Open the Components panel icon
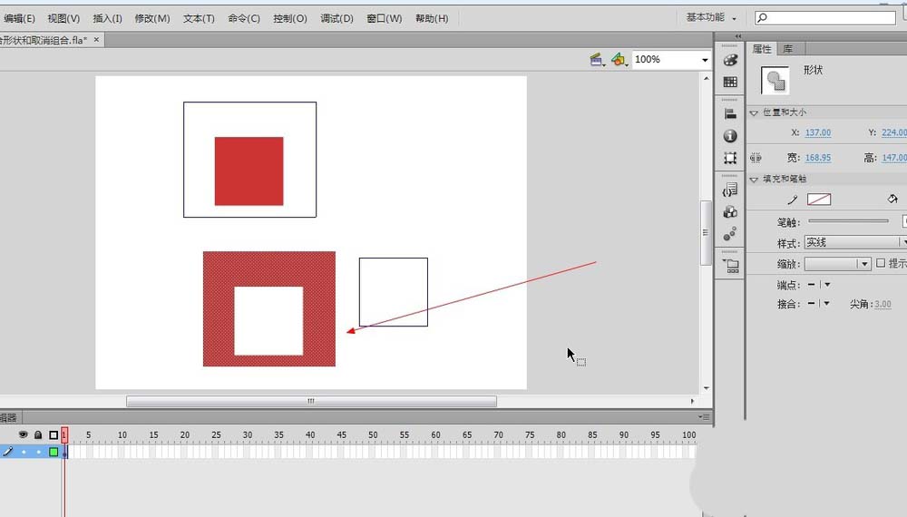907x517 pixels. pyautogui.click(x=730, y=211)
